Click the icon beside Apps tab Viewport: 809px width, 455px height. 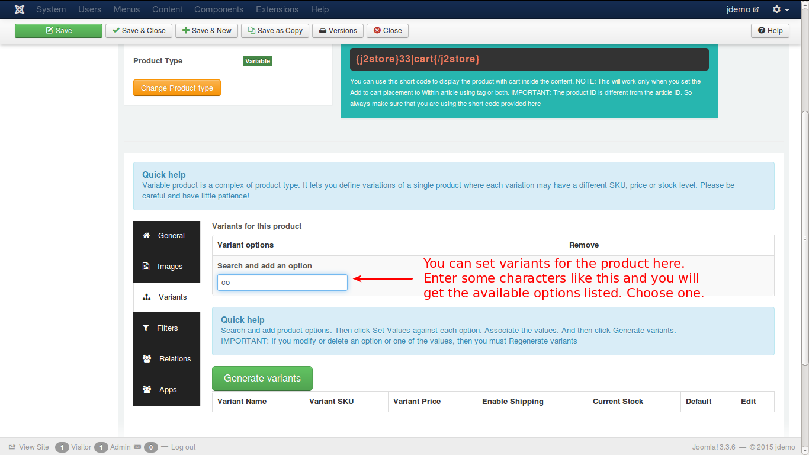[x=147, y=390]
